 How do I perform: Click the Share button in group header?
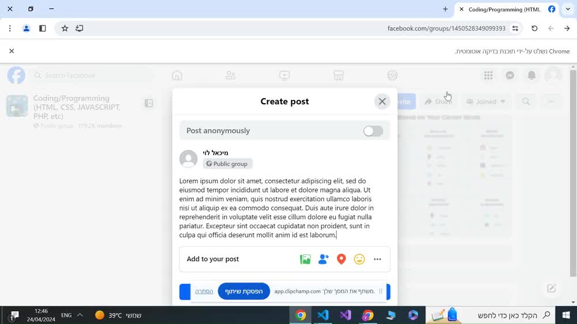[x=439, y=101]
